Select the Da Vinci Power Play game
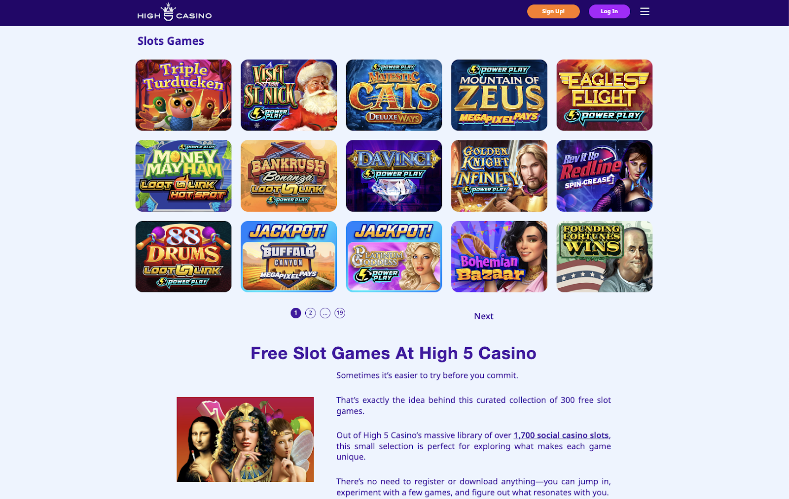This screenshot has width=789, height=499. click(394, 176)
